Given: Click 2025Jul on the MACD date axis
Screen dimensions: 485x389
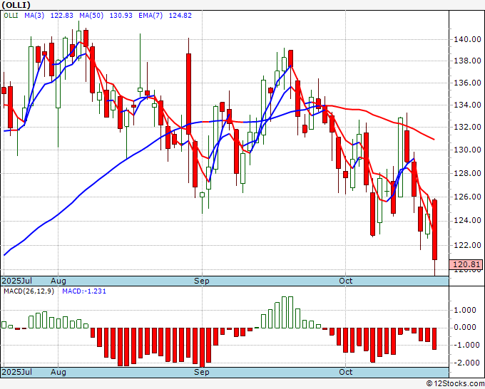Looking at the screenshot, I should click(x=16, y=372).
